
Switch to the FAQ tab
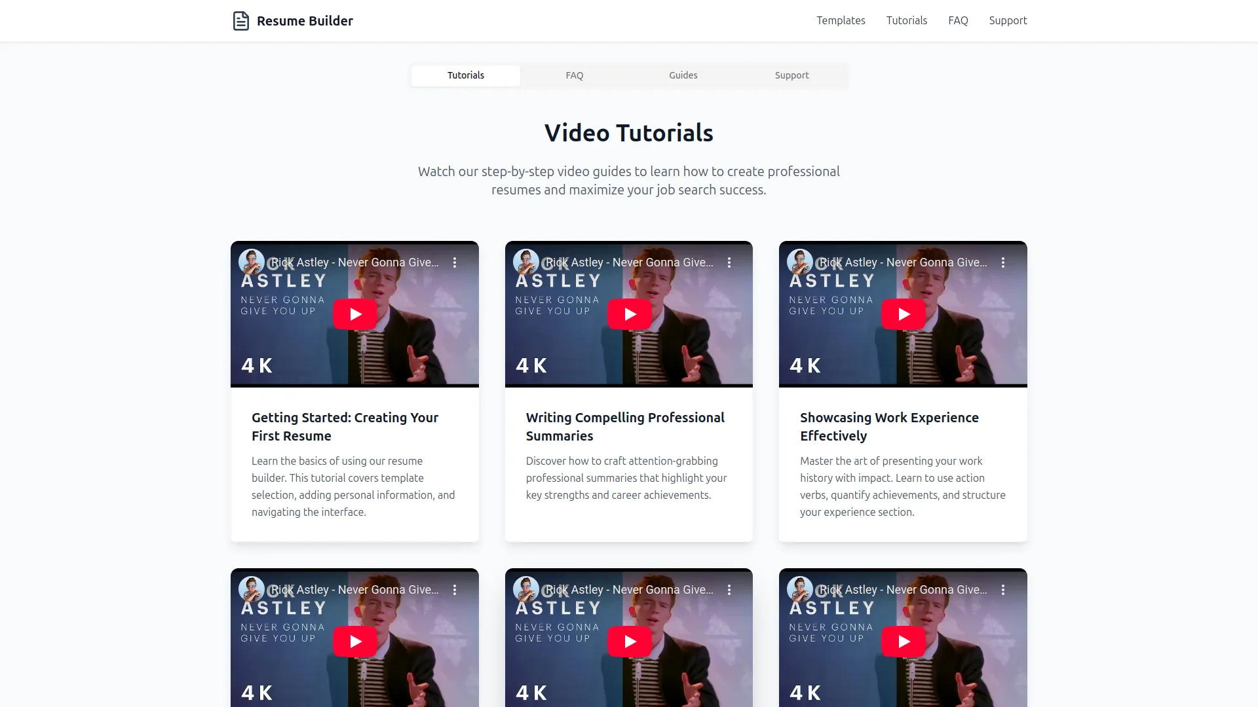[x=574, y=75]
